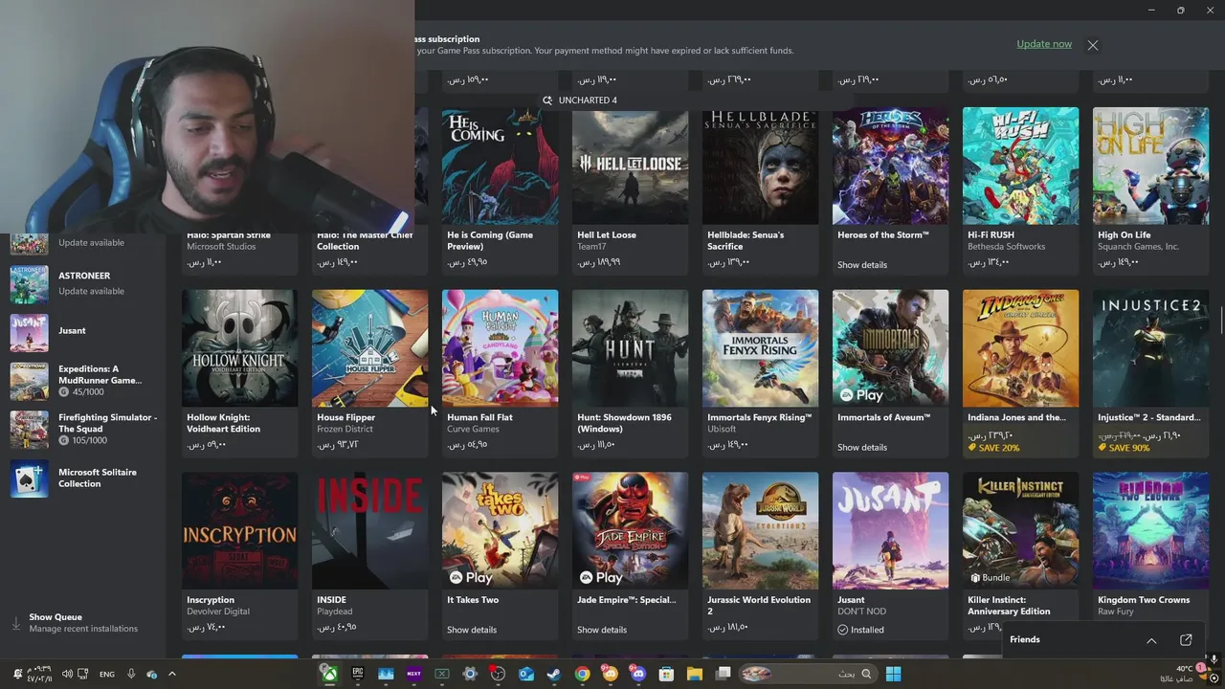This screenshot has width=1225, height=689.
Task: Pop out the Friends panel window
Action: 1186,640
